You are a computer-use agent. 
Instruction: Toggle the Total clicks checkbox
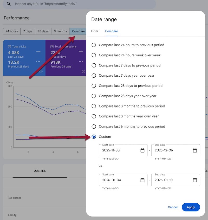pos(10,46)
